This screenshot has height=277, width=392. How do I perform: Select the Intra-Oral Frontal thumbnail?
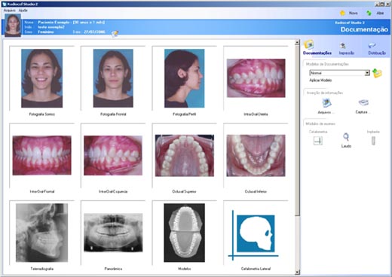pos(42,155)
